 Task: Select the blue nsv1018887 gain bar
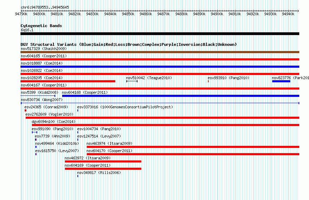click(160, 67)
